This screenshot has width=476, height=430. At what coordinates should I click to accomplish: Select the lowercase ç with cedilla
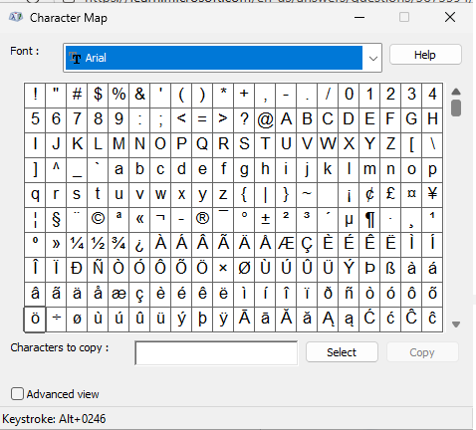click(139, 294)
